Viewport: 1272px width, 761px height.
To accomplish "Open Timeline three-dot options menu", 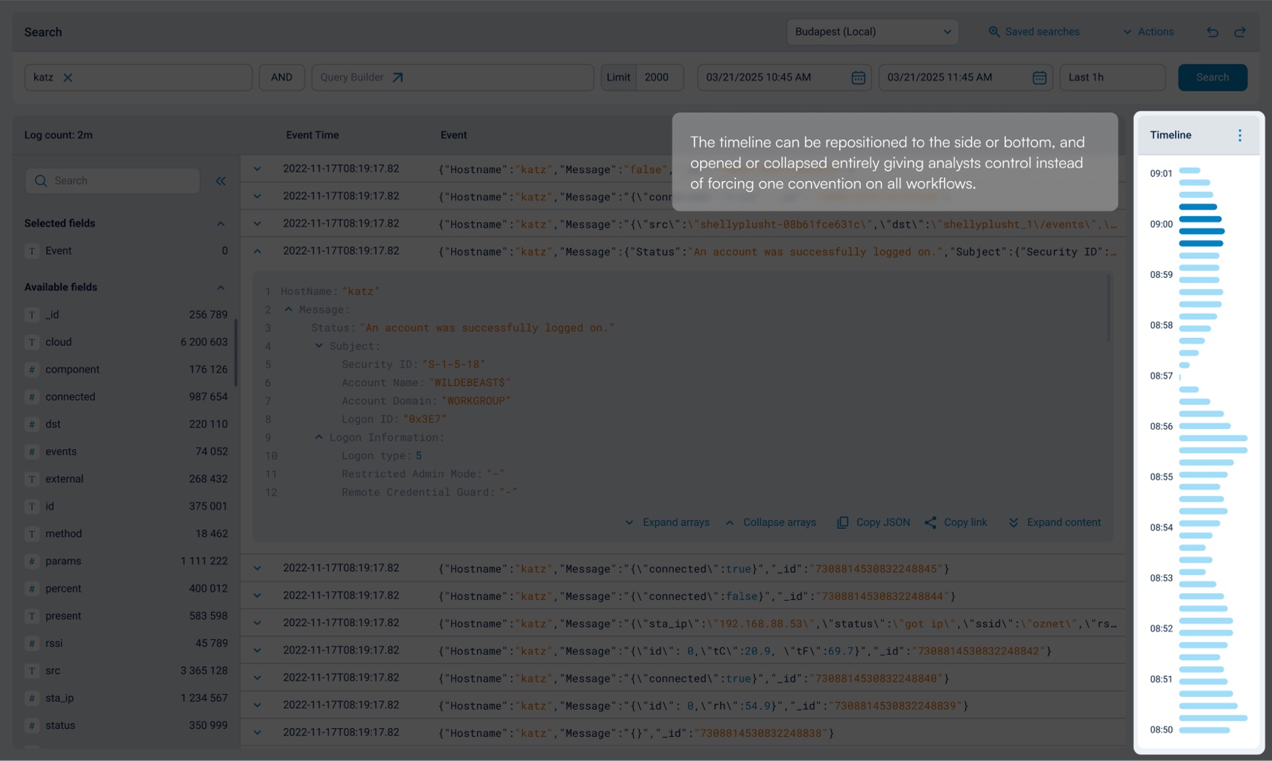I will click(x=1240, y=135).
